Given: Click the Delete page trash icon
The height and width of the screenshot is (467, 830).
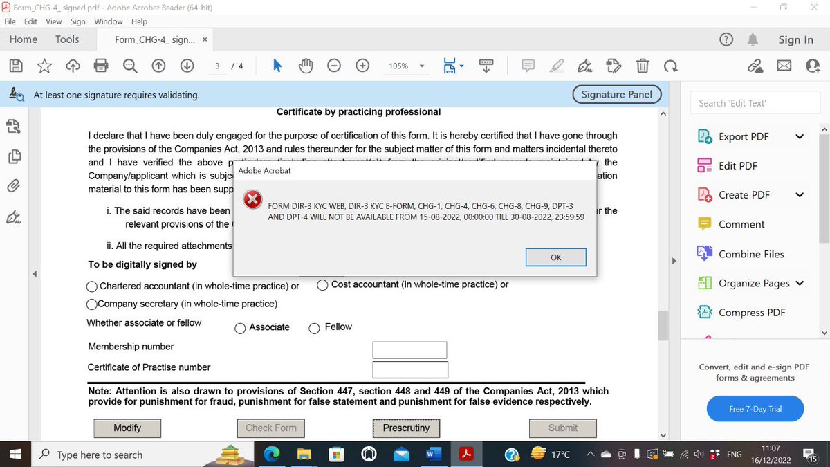Looking at the screenshot, I should pyautogui.click(x=642, y=66).
